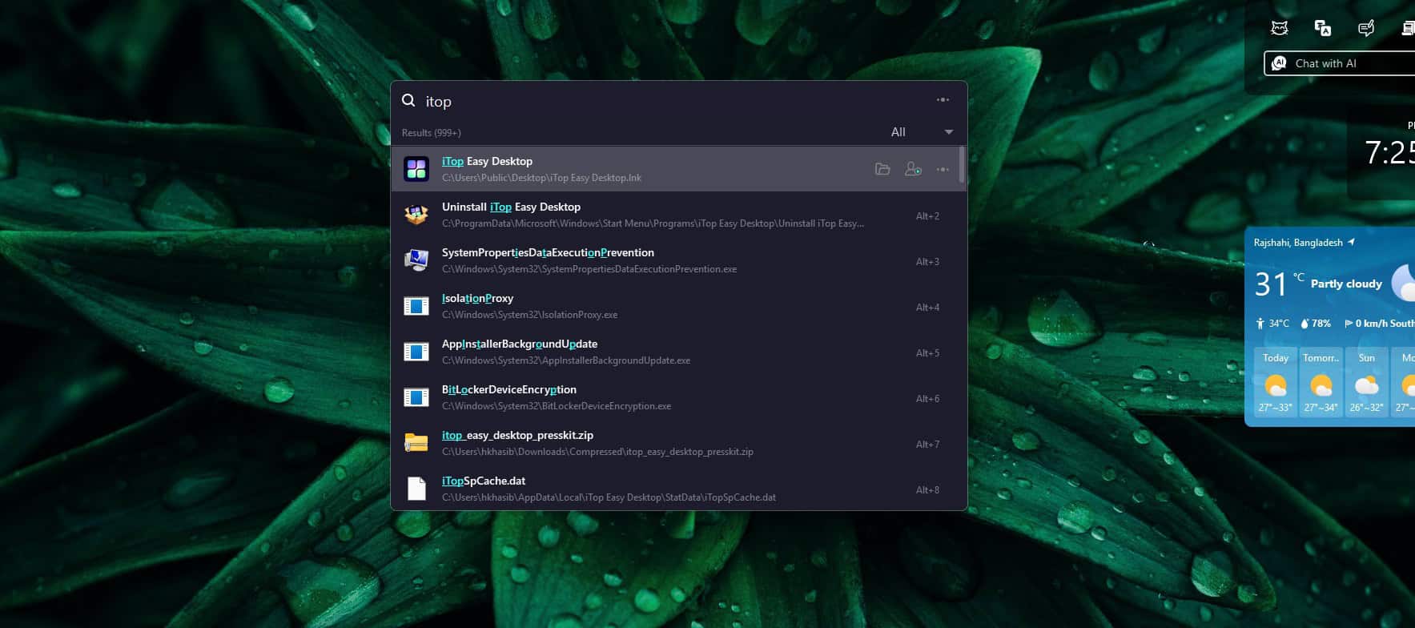The height and width of the screenshot is (628, 1415).
Task: Select the 'Today' forecast card
Action: (x=1275, y=381)
